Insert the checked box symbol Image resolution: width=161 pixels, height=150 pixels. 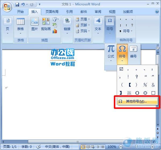coord(121,69)
